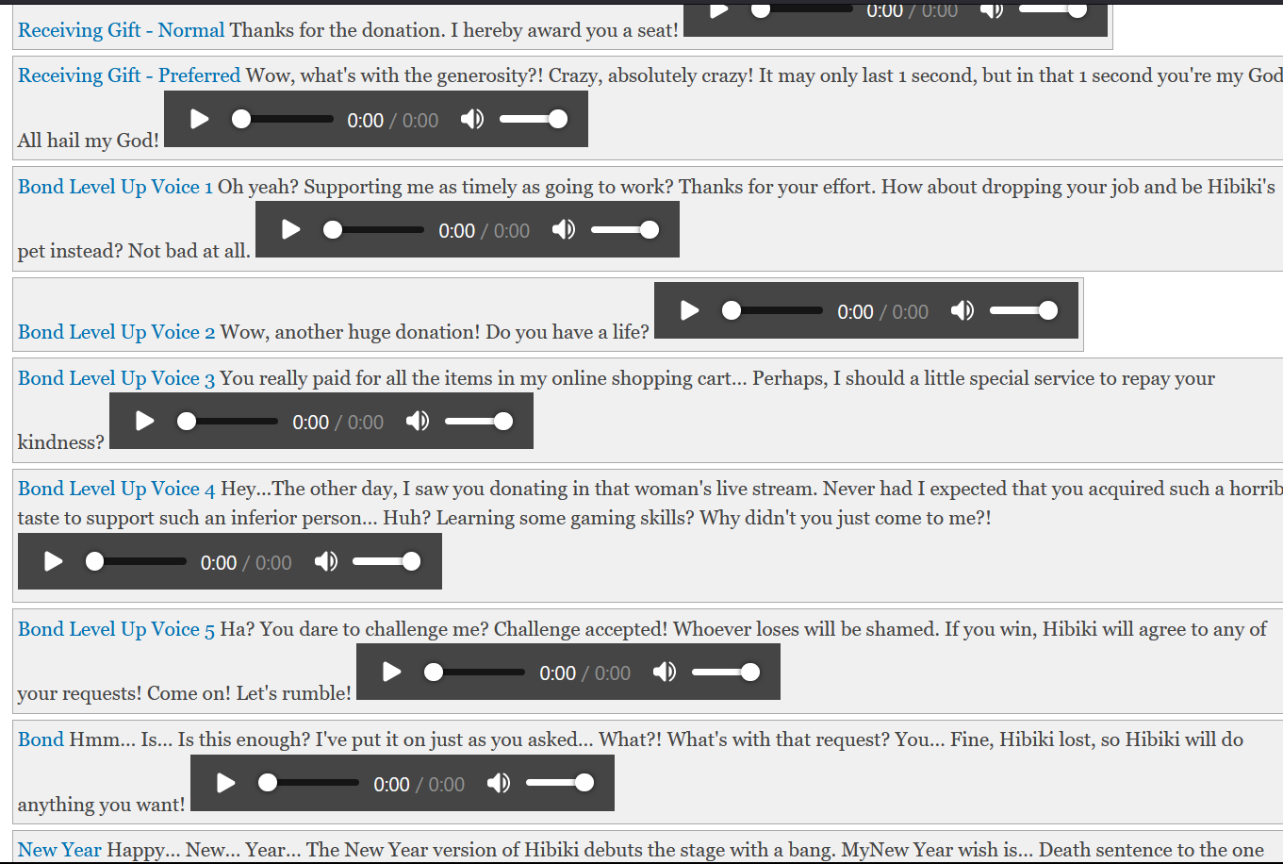Click the seek bar of Bond Level Up Voice 2
Screen dimensions: 1283x864
[773, 310]
